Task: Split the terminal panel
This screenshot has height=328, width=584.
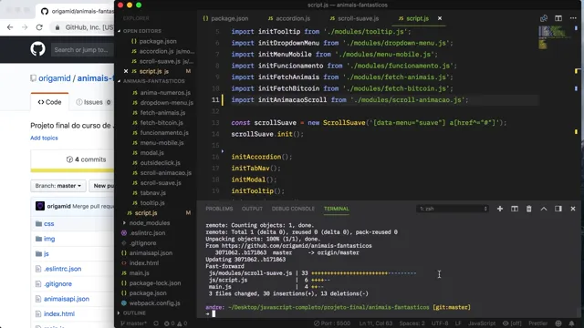Action: [515, 209]
